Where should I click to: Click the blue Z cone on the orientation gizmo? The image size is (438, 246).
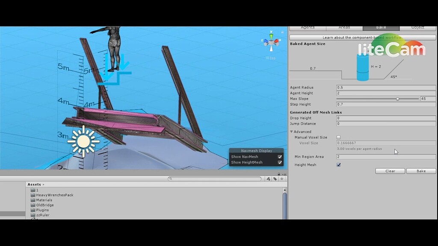[x=266, y=41]
